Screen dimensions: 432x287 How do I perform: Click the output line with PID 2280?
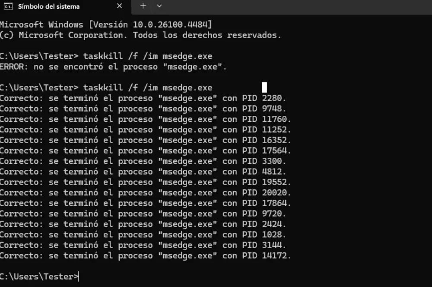tap(143, 98)
